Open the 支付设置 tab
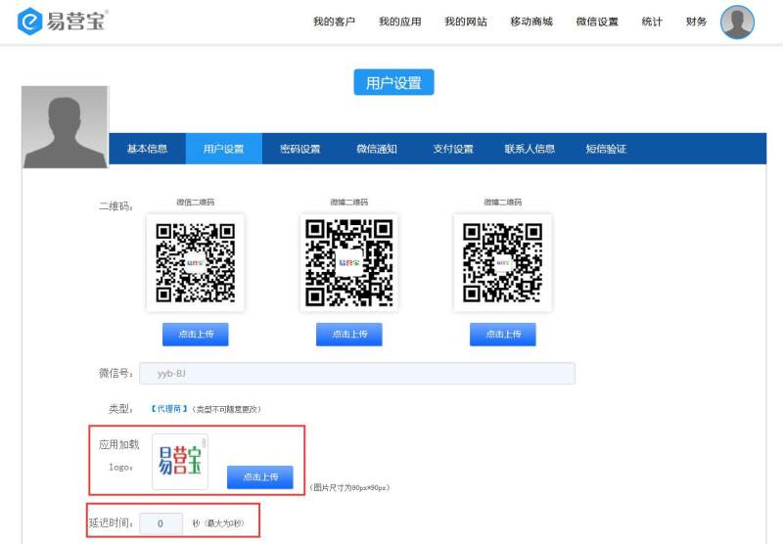This screenshot has height=544, width=783. [453, 149]
